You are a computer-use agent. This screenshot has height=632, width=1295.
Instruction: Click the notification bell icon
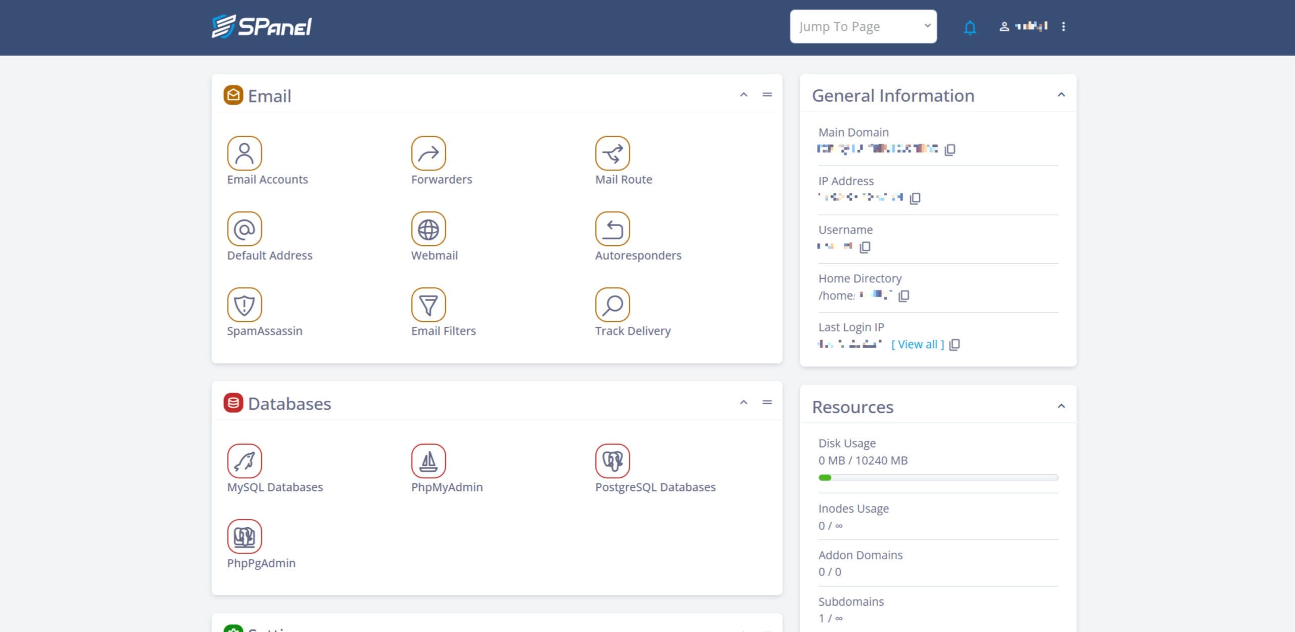[969, 27]
